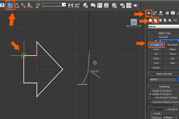Uncheck the Start New Shape checkbox
The image size is (179, 119).
(x=156, y=40)
